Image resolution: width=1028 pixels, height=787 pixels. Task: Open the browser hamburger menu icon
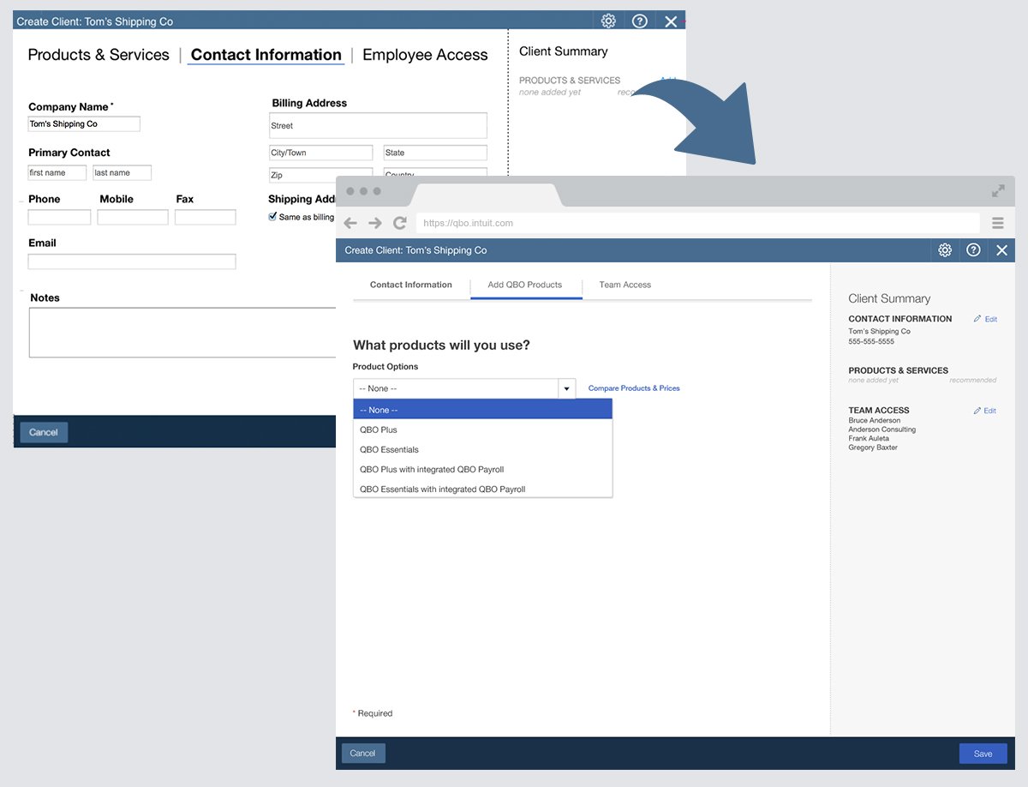click(998, 223)
